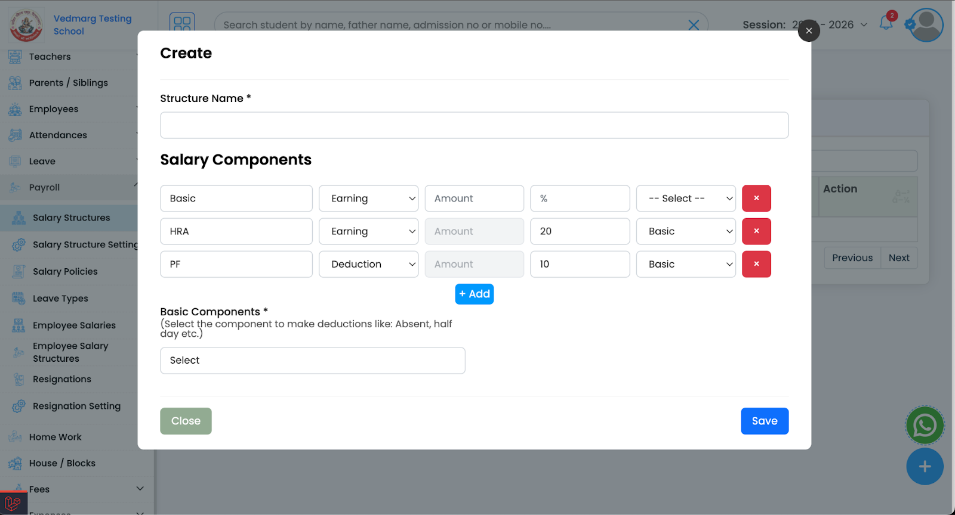Click the Home Work sidebar icon
Image resolution: width=955 pixels, height=515 pixels.
click(15, 438)
